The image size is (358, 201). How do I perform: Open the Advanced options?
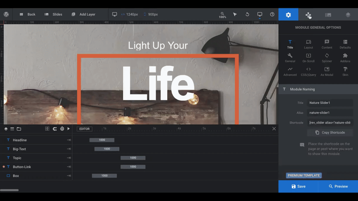pyautogui.click(x=290, y=71)
